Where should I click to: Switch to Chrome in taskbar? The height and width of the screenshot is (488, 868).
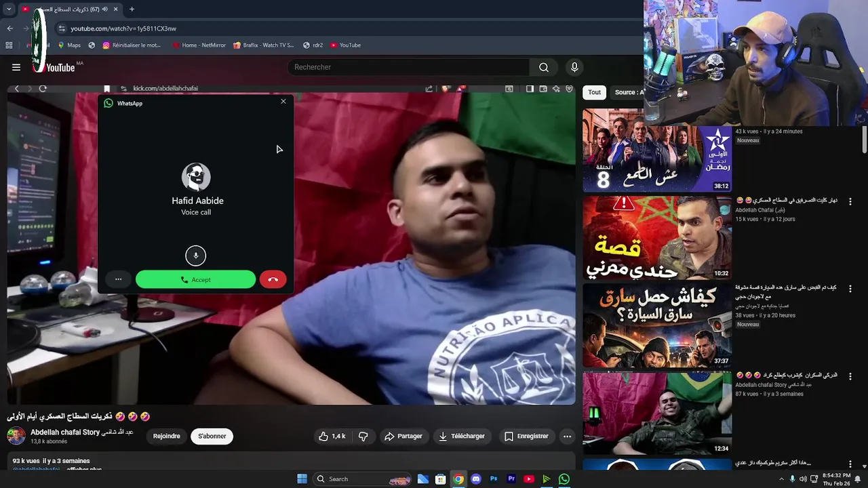pos(458,479)
